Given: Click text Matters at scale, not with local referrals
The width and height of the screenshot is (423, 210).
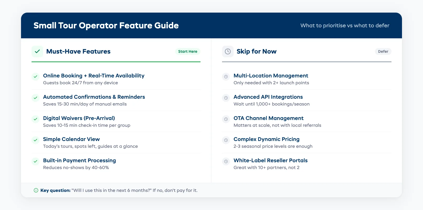Looking at the screenshot, I should coord(277,125).
